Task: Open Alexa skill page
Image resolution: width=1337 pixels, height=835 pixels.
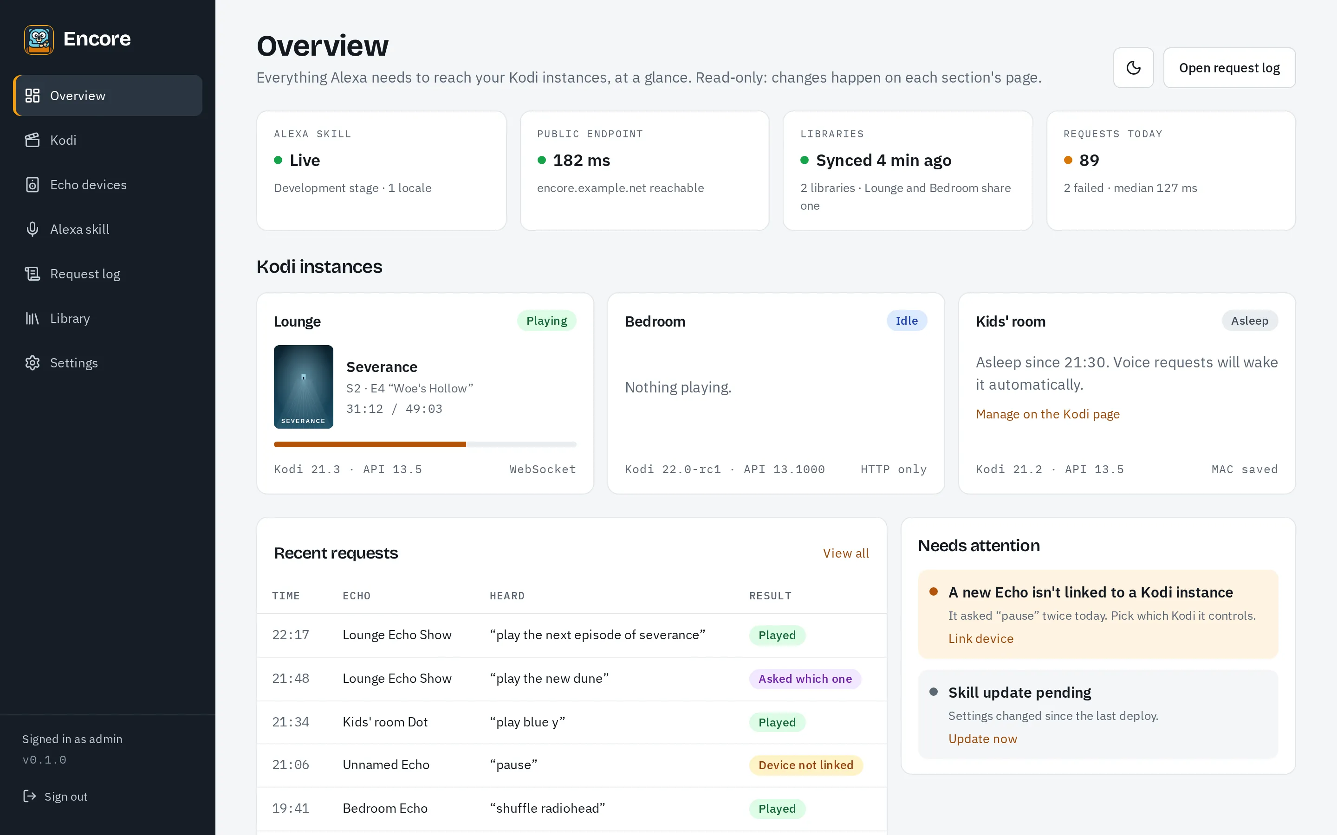Action: coord(108,229)
